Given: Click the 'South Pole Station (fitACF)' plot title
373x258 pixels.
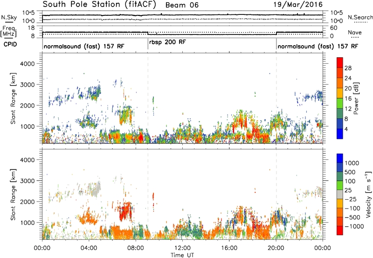Looking at the screenshot, I should click(99, 5).
